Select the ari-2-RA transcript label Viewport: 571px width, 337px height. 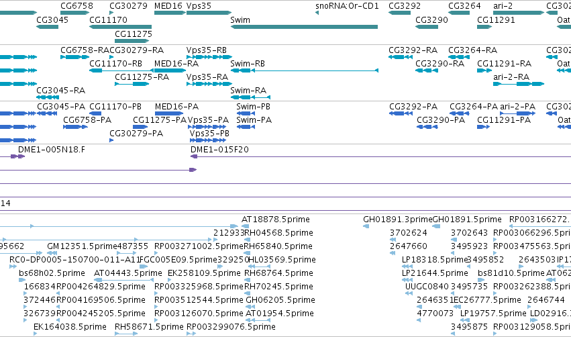[511, 77]
